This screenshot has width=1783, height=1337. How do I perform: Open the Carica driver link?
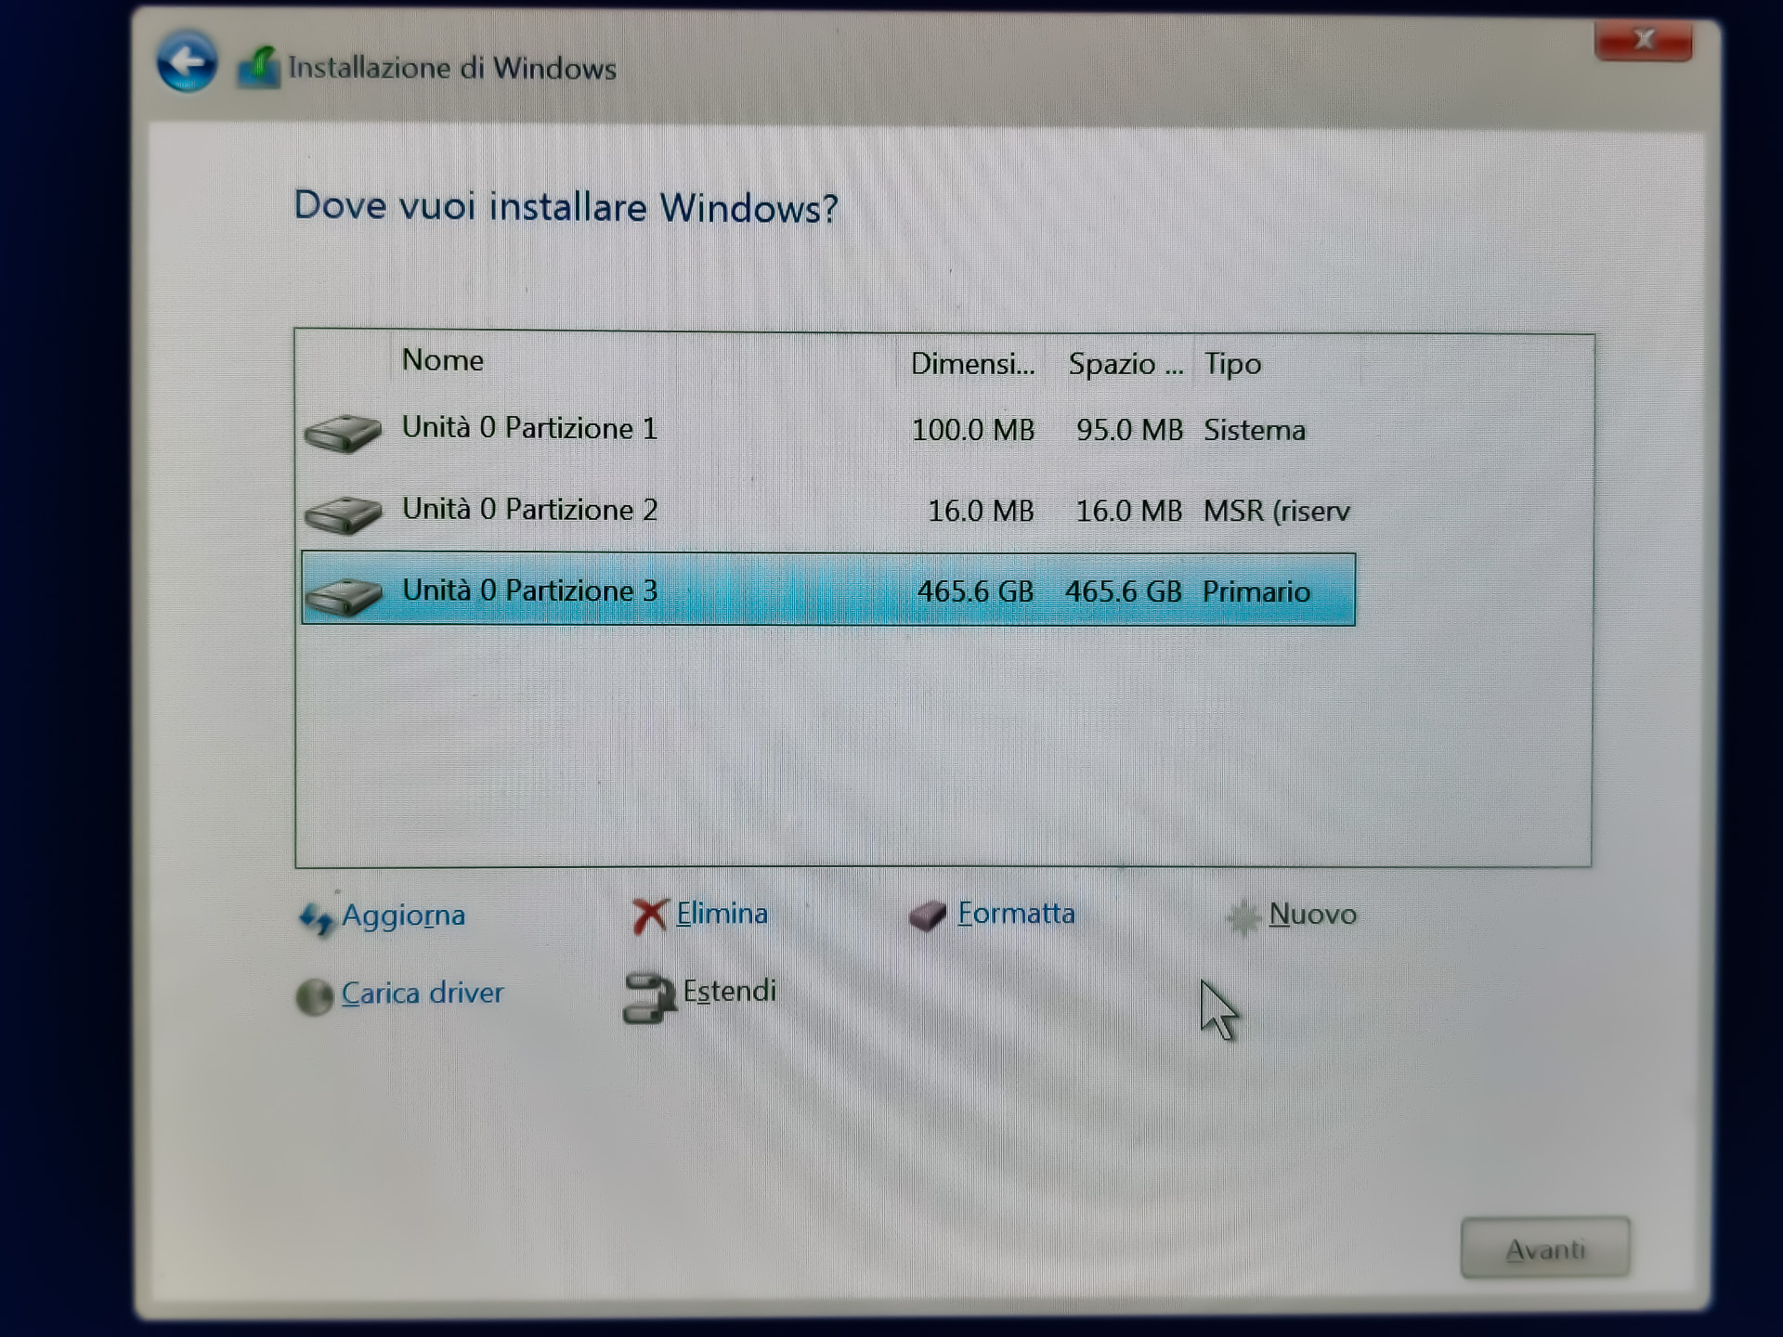pyautogui.click(x=423, y=993)
